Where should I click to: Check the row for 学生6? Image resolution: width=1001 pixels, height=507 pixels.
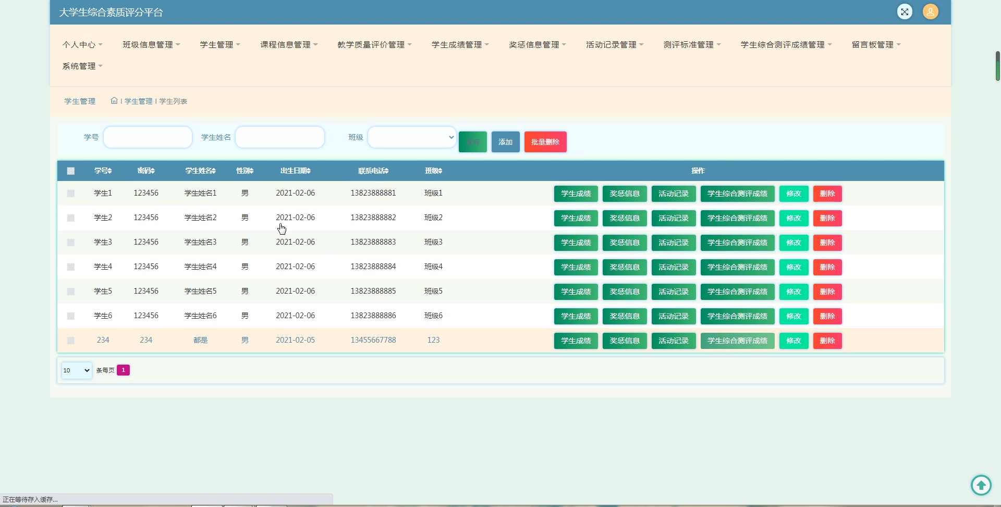click(71, 316)
